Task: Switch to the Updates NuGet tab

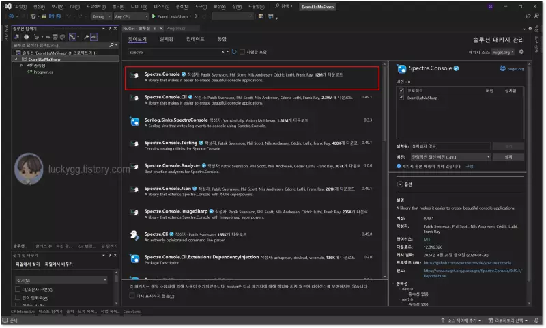Action: tap(195, 39)
